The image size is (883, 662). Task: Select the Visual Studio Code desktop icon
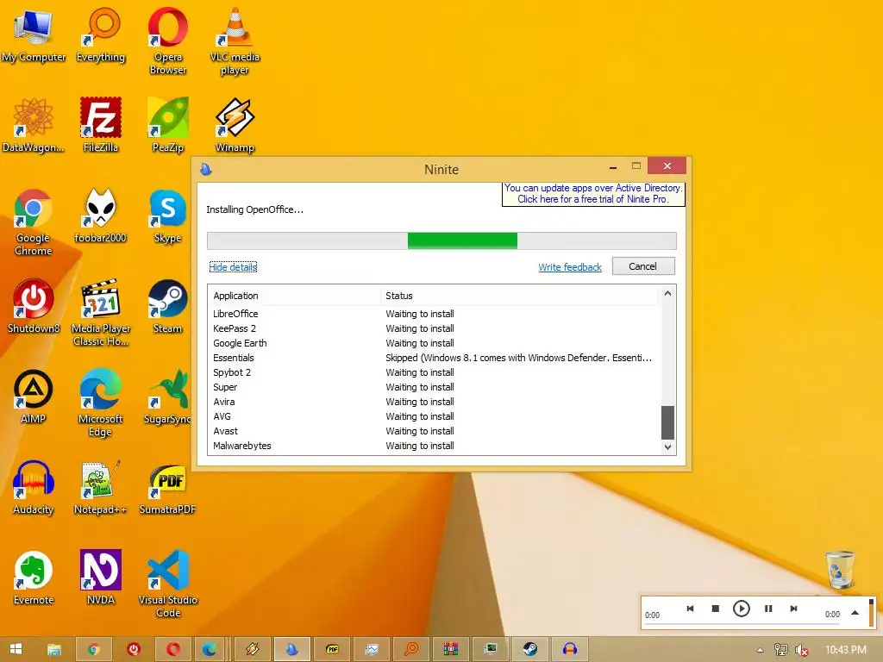click(x=168, y=584)
